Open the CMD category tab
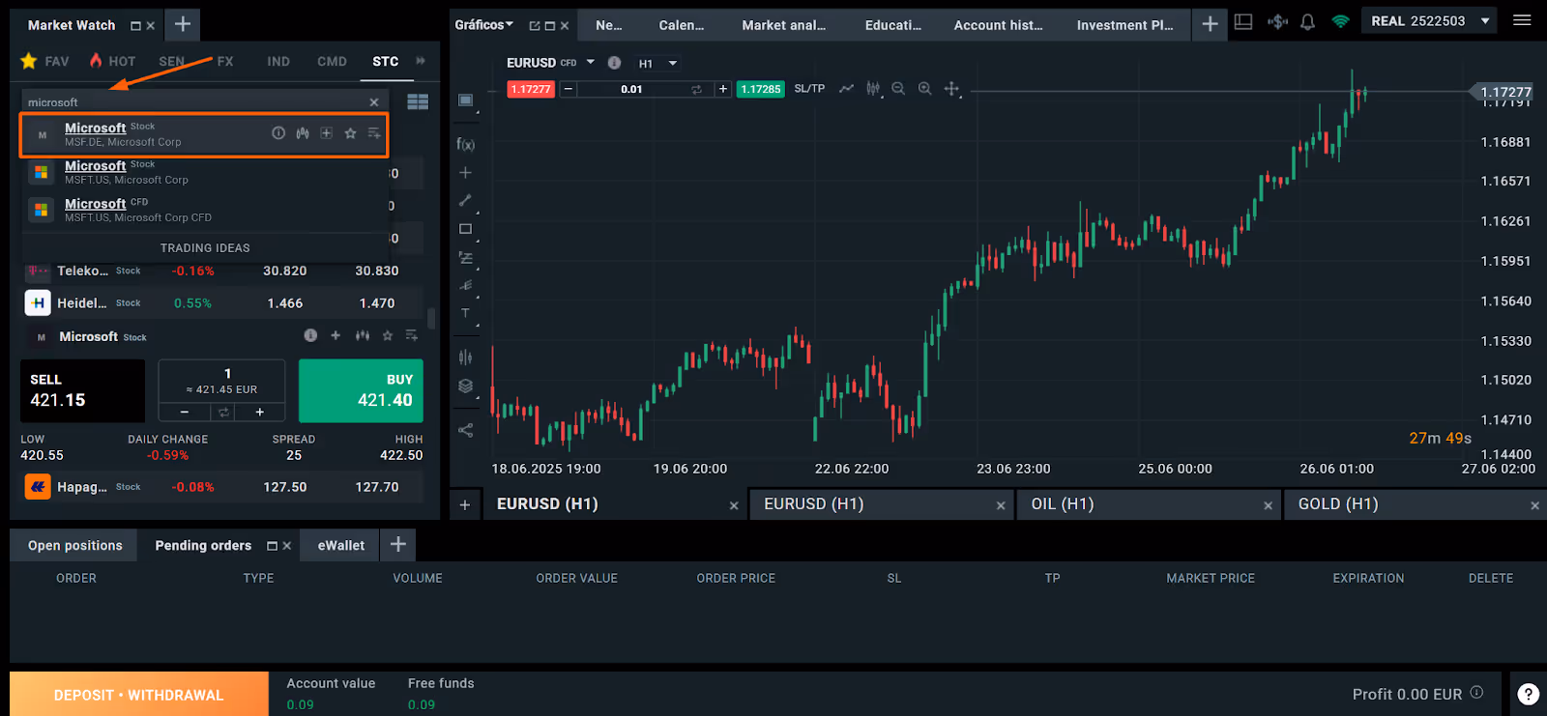1547x716 pixels. point(332,61)
